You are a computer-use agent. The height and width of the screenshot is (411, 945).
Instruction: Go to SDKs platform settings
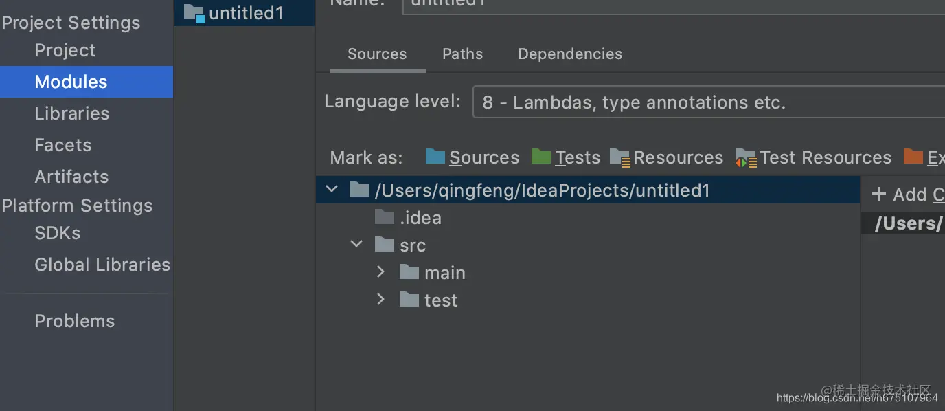[58, 233]
